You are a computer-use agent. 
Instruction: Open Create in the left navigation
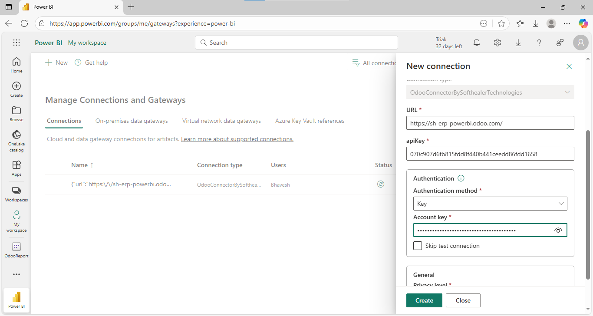click(x=16, y=89)
